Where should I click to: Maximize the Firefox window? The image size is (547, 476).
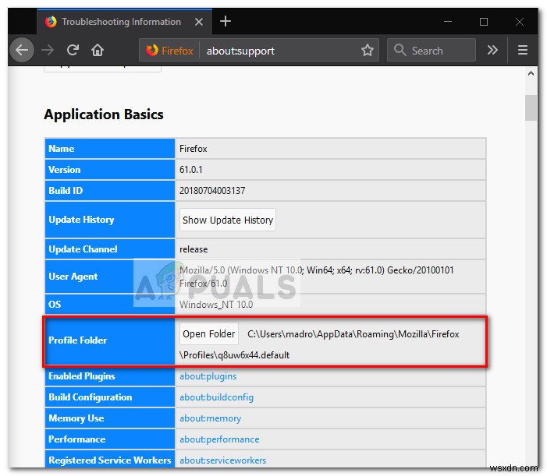(484, 22)
